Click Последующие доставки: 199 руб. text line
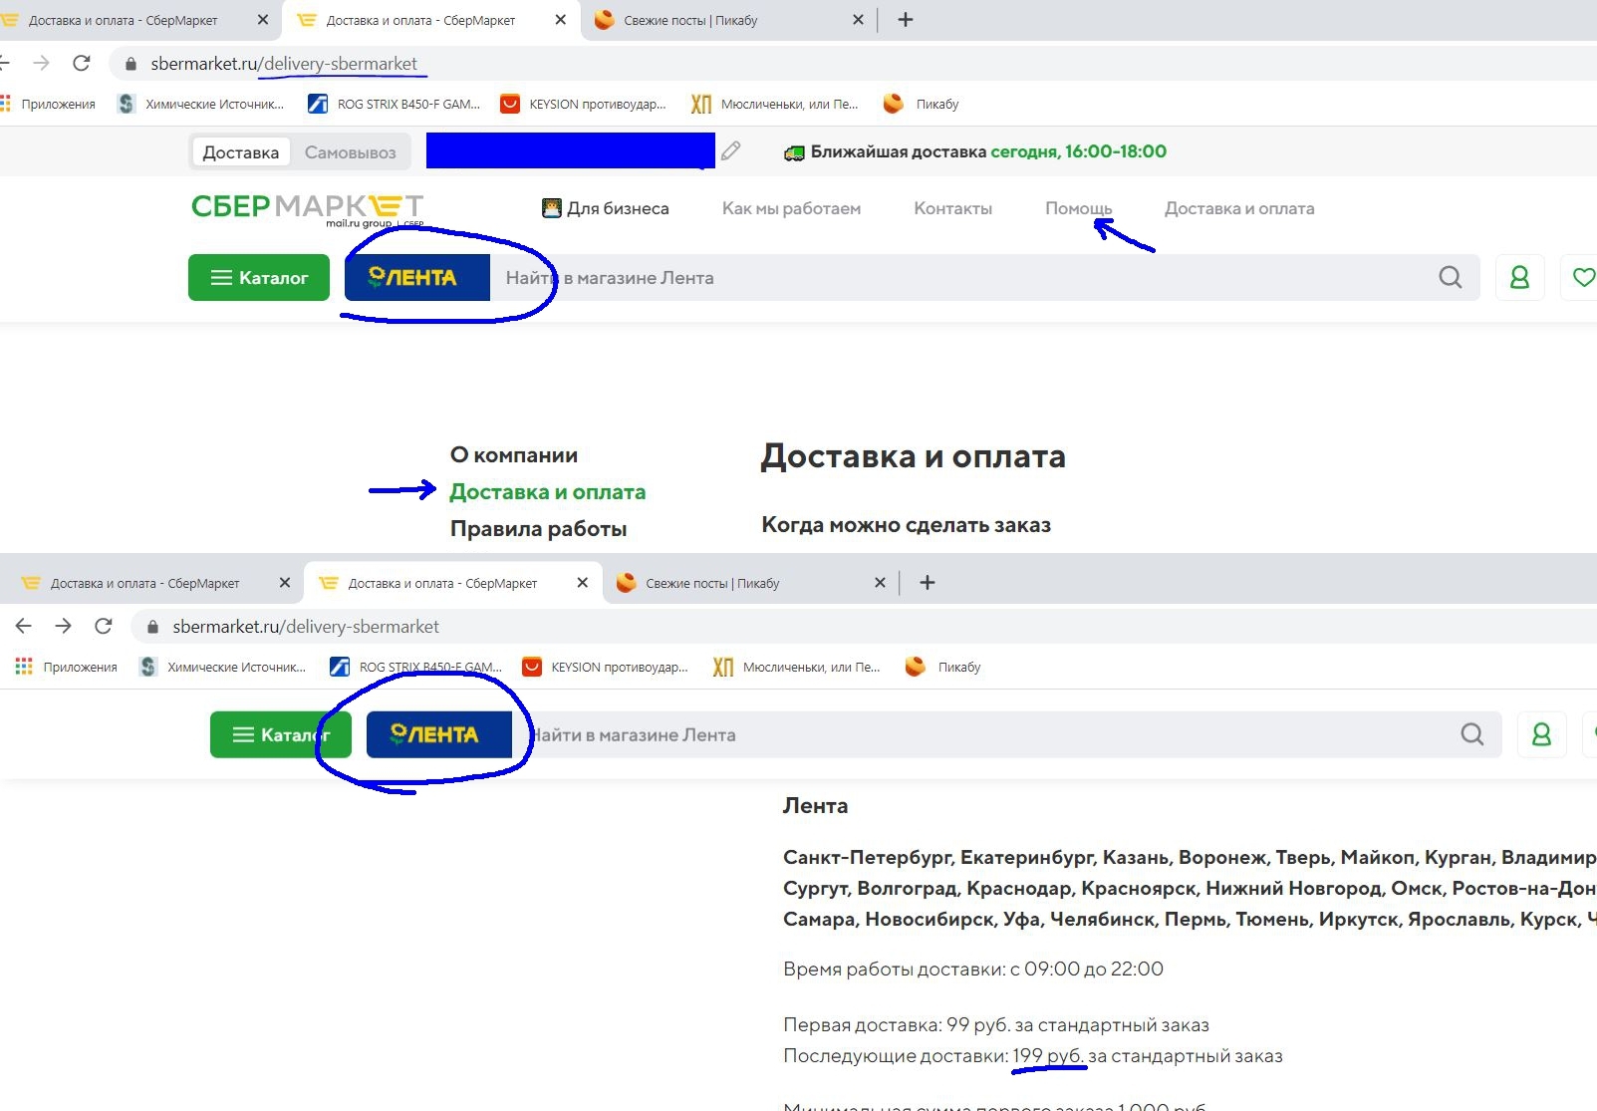The width and height of the screenshot is (1597, 1111). [1033, 1055]
